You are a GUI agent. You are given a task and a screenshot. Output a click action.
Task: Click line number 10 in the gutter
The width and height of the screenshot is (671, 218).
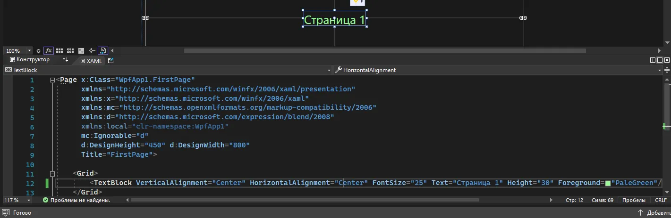point(31,165)
